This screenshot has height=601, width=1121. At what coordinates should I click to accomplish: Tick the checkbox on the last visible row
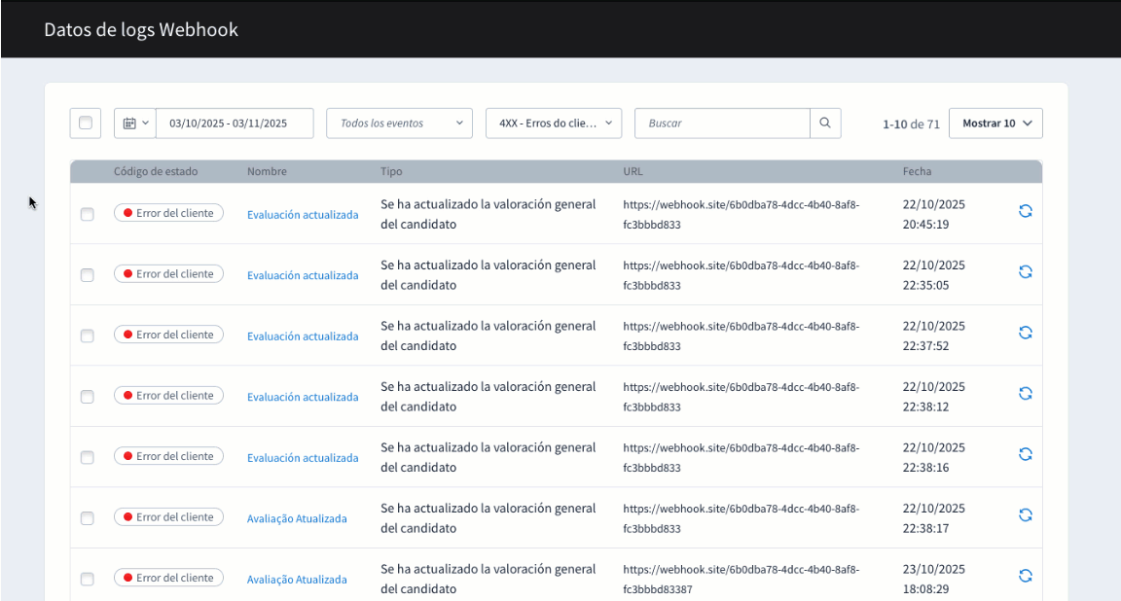(87, 578)
